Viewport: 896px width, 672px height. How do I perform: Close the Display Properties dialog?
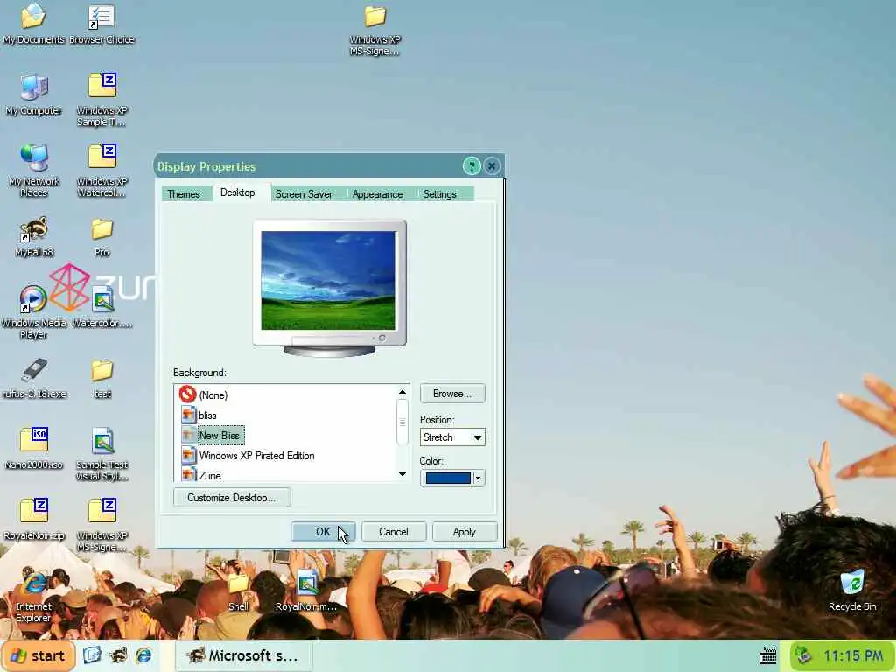[x=492, y=166]
